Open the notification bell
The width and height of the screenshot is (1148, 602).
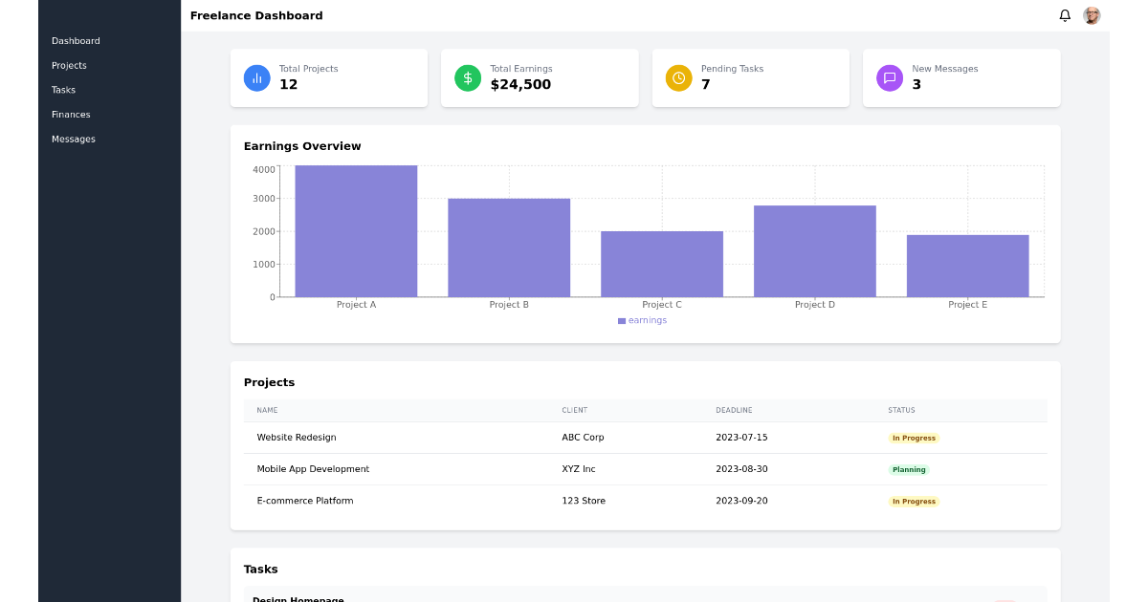(x=1064, y=15)
